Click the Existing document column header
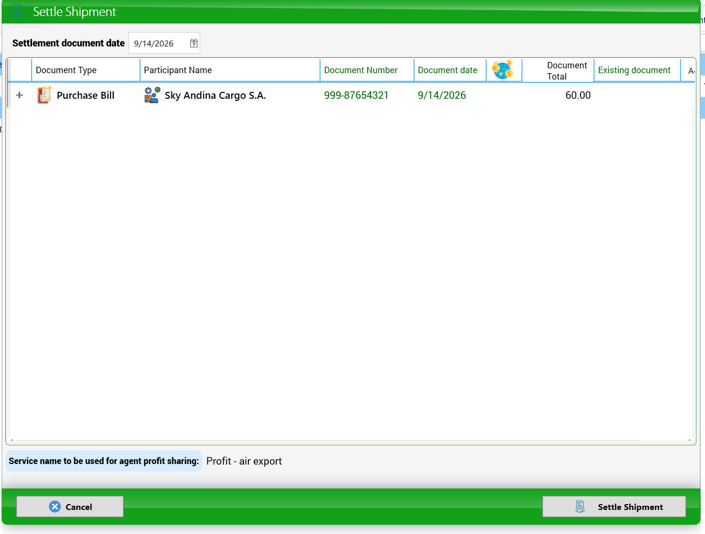705x534 pixels. [x=637, y=70]
